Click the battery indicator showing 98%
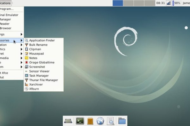Viewport: 190px width, 126px height. pos(176,3)
